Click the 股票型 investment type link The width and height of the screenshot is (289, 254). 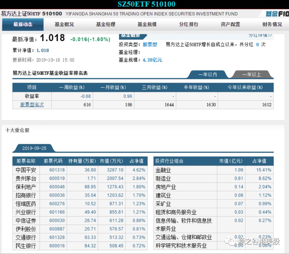(150, 45)
